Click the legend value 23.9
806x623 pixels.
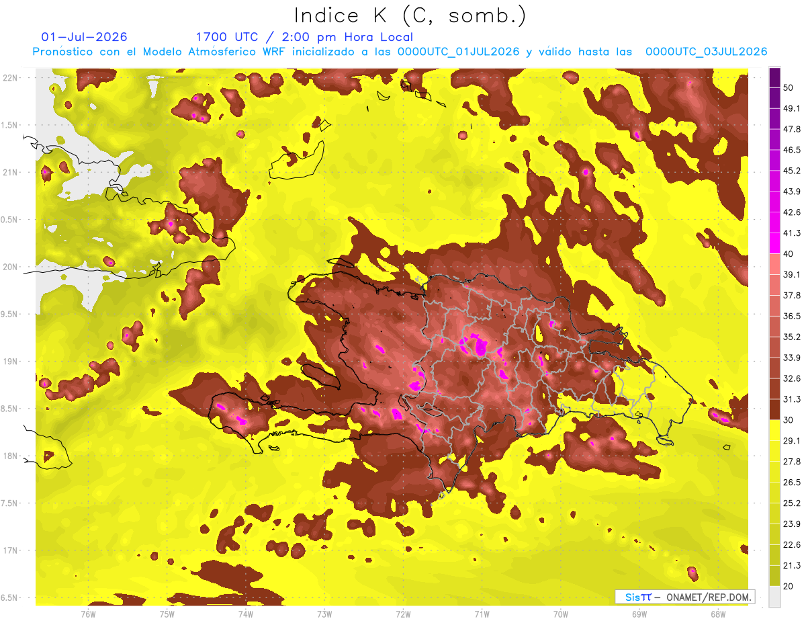pos(792,524)
